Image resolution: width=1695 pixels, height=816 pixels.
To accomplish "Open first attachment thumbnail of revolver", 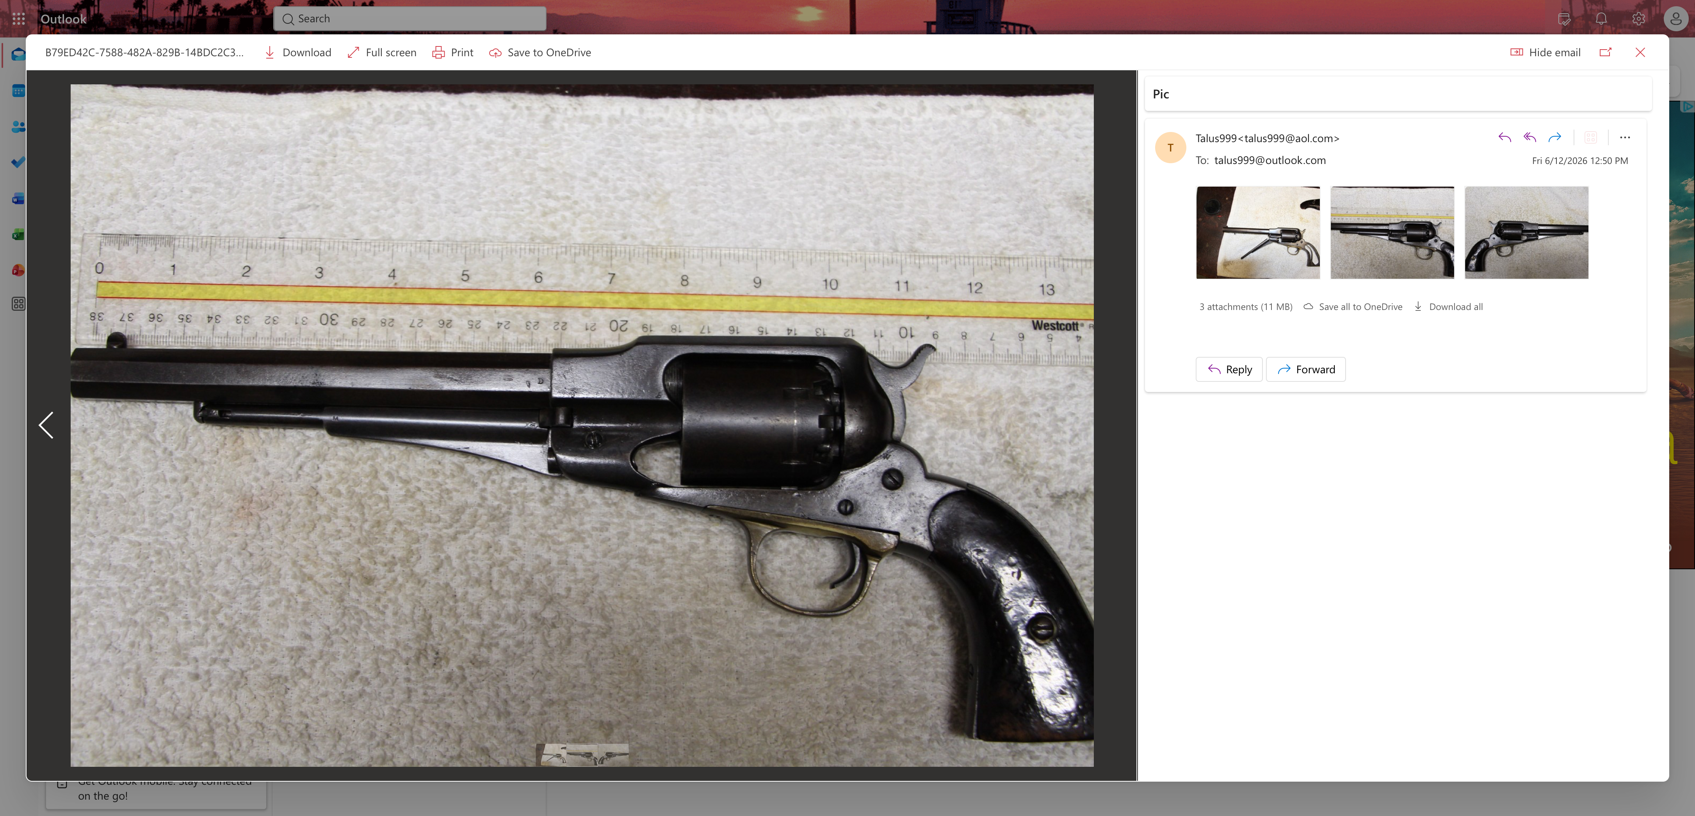I will point(1258,232).
